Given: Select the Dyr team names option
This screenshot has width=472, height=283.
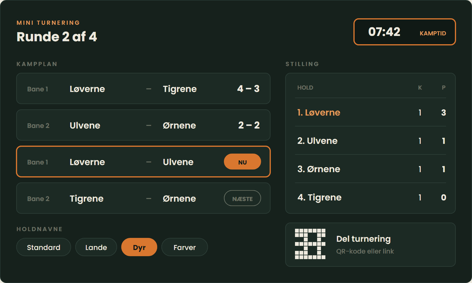Looking at the screenshot, I should tap(139, 247).
